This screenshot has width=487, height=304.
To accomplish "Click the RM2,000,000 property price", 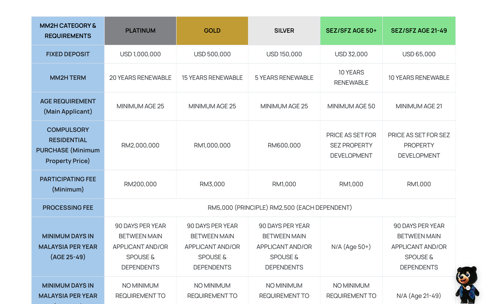I will point(140,145).
